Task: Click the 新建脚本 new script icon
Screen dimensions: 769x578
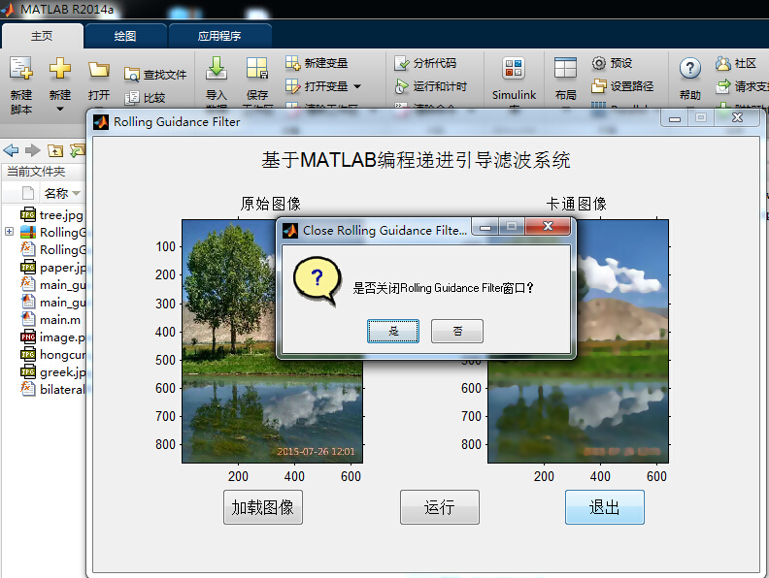Action: (x=21, y=68)
